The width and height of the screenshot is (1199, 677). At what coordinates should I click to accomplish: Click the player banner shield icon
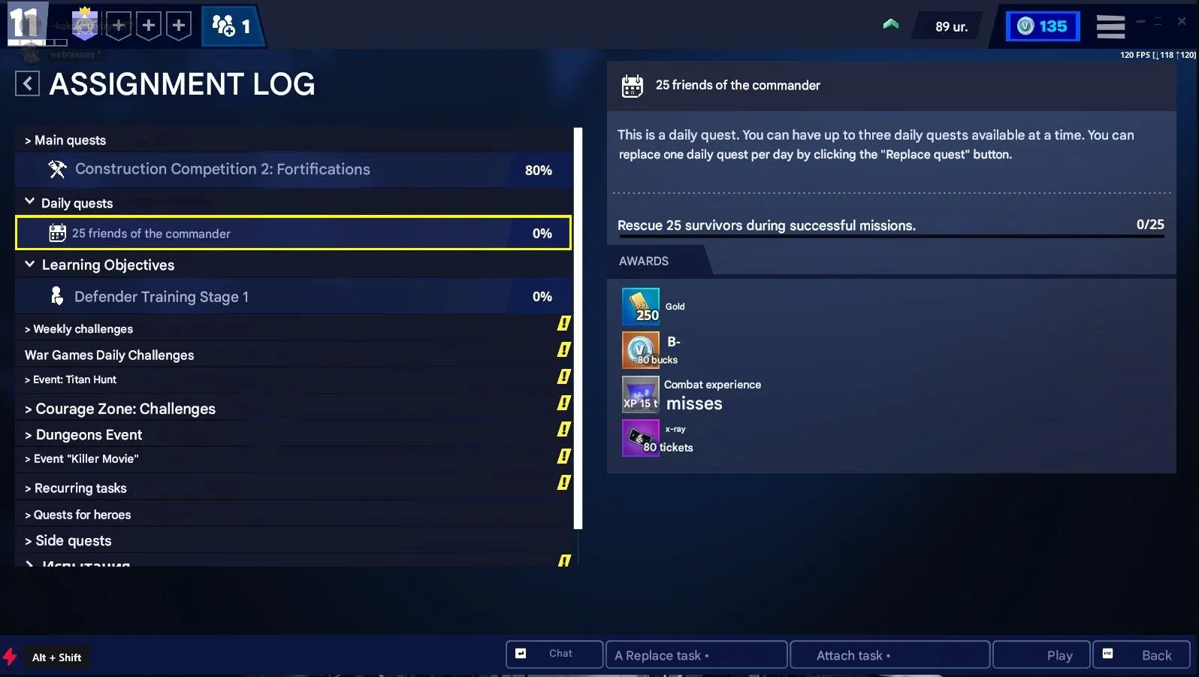click(85, 24)
